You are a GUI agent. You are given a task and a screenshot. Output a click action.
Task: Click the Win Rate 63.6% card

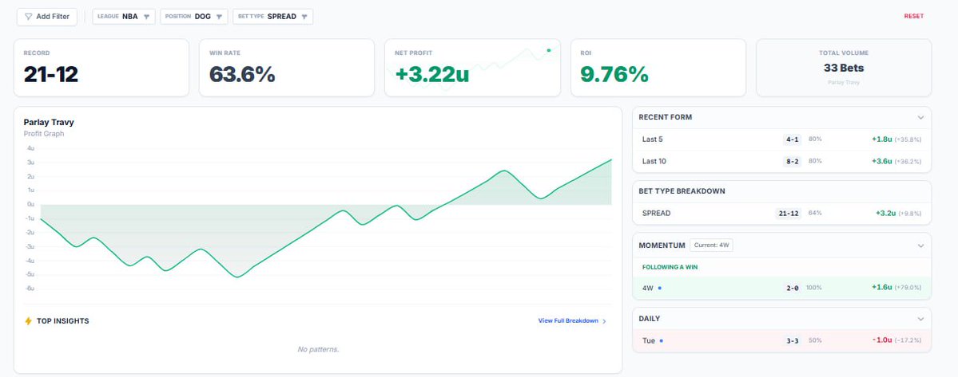click(287, 68)
